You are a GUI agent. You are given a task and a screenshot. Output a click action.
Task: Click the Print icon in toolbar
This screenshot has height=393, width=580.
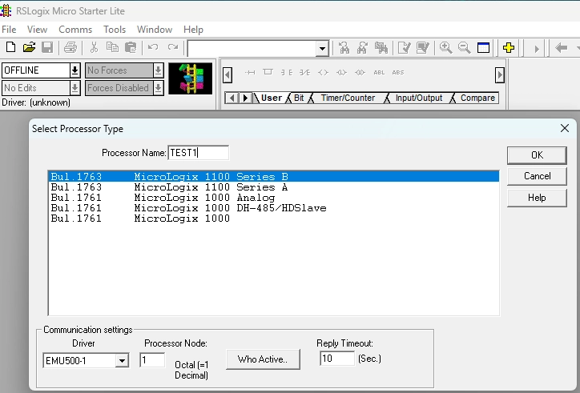[70, 47]
